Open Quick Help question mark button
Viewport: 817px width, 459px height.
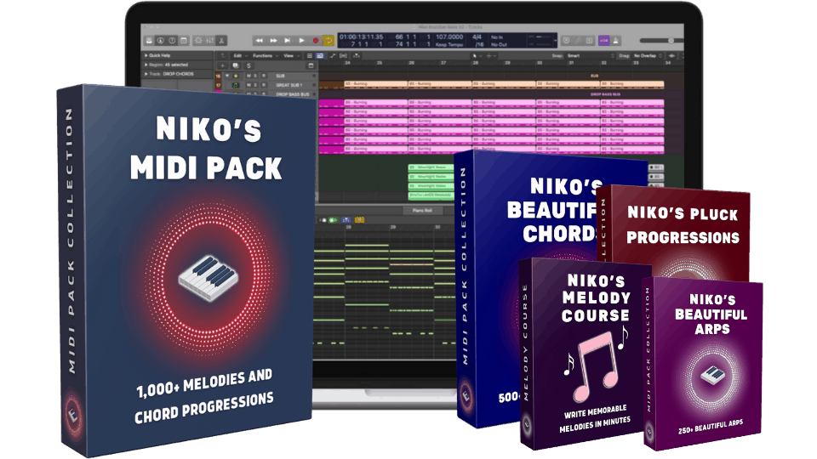pos(172,40)
